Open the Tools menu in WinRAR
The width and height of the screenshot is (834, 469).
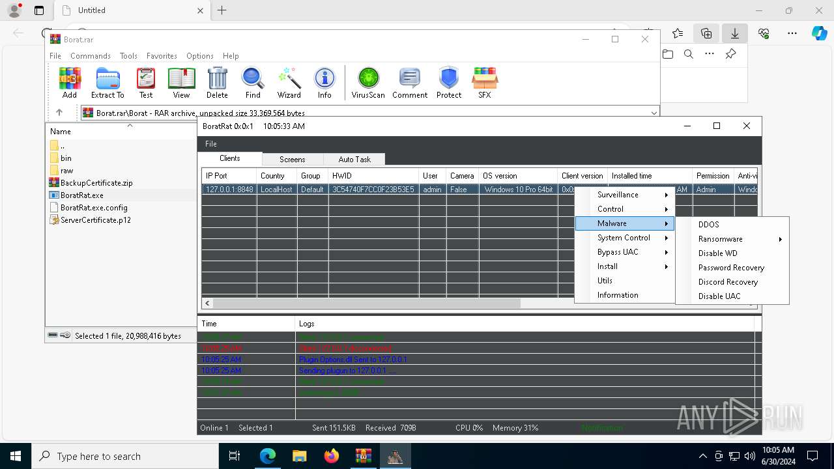128,56
